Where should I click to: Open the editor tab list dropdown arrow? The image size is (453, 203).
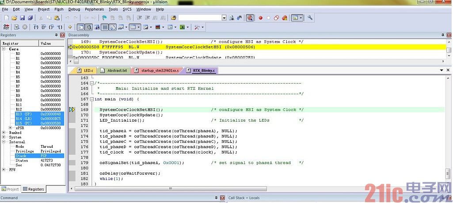click(442, 70)
